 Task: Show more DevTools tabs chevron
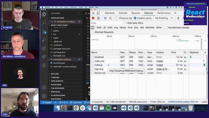tap(175, 13)
